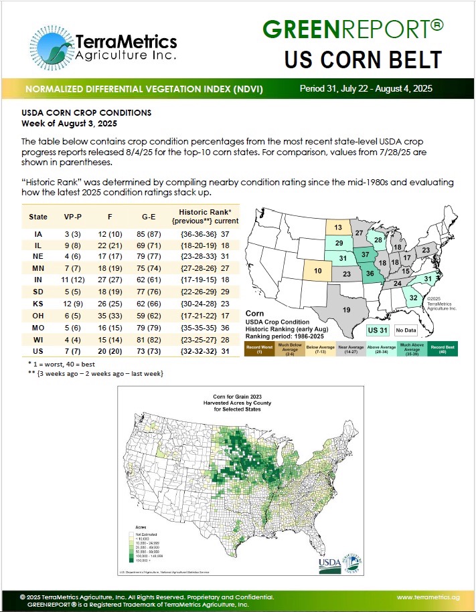476x612 pixels.
Task: Click the 'Record Best (40)' legend swatch
Action: click(x=443, y=350)
